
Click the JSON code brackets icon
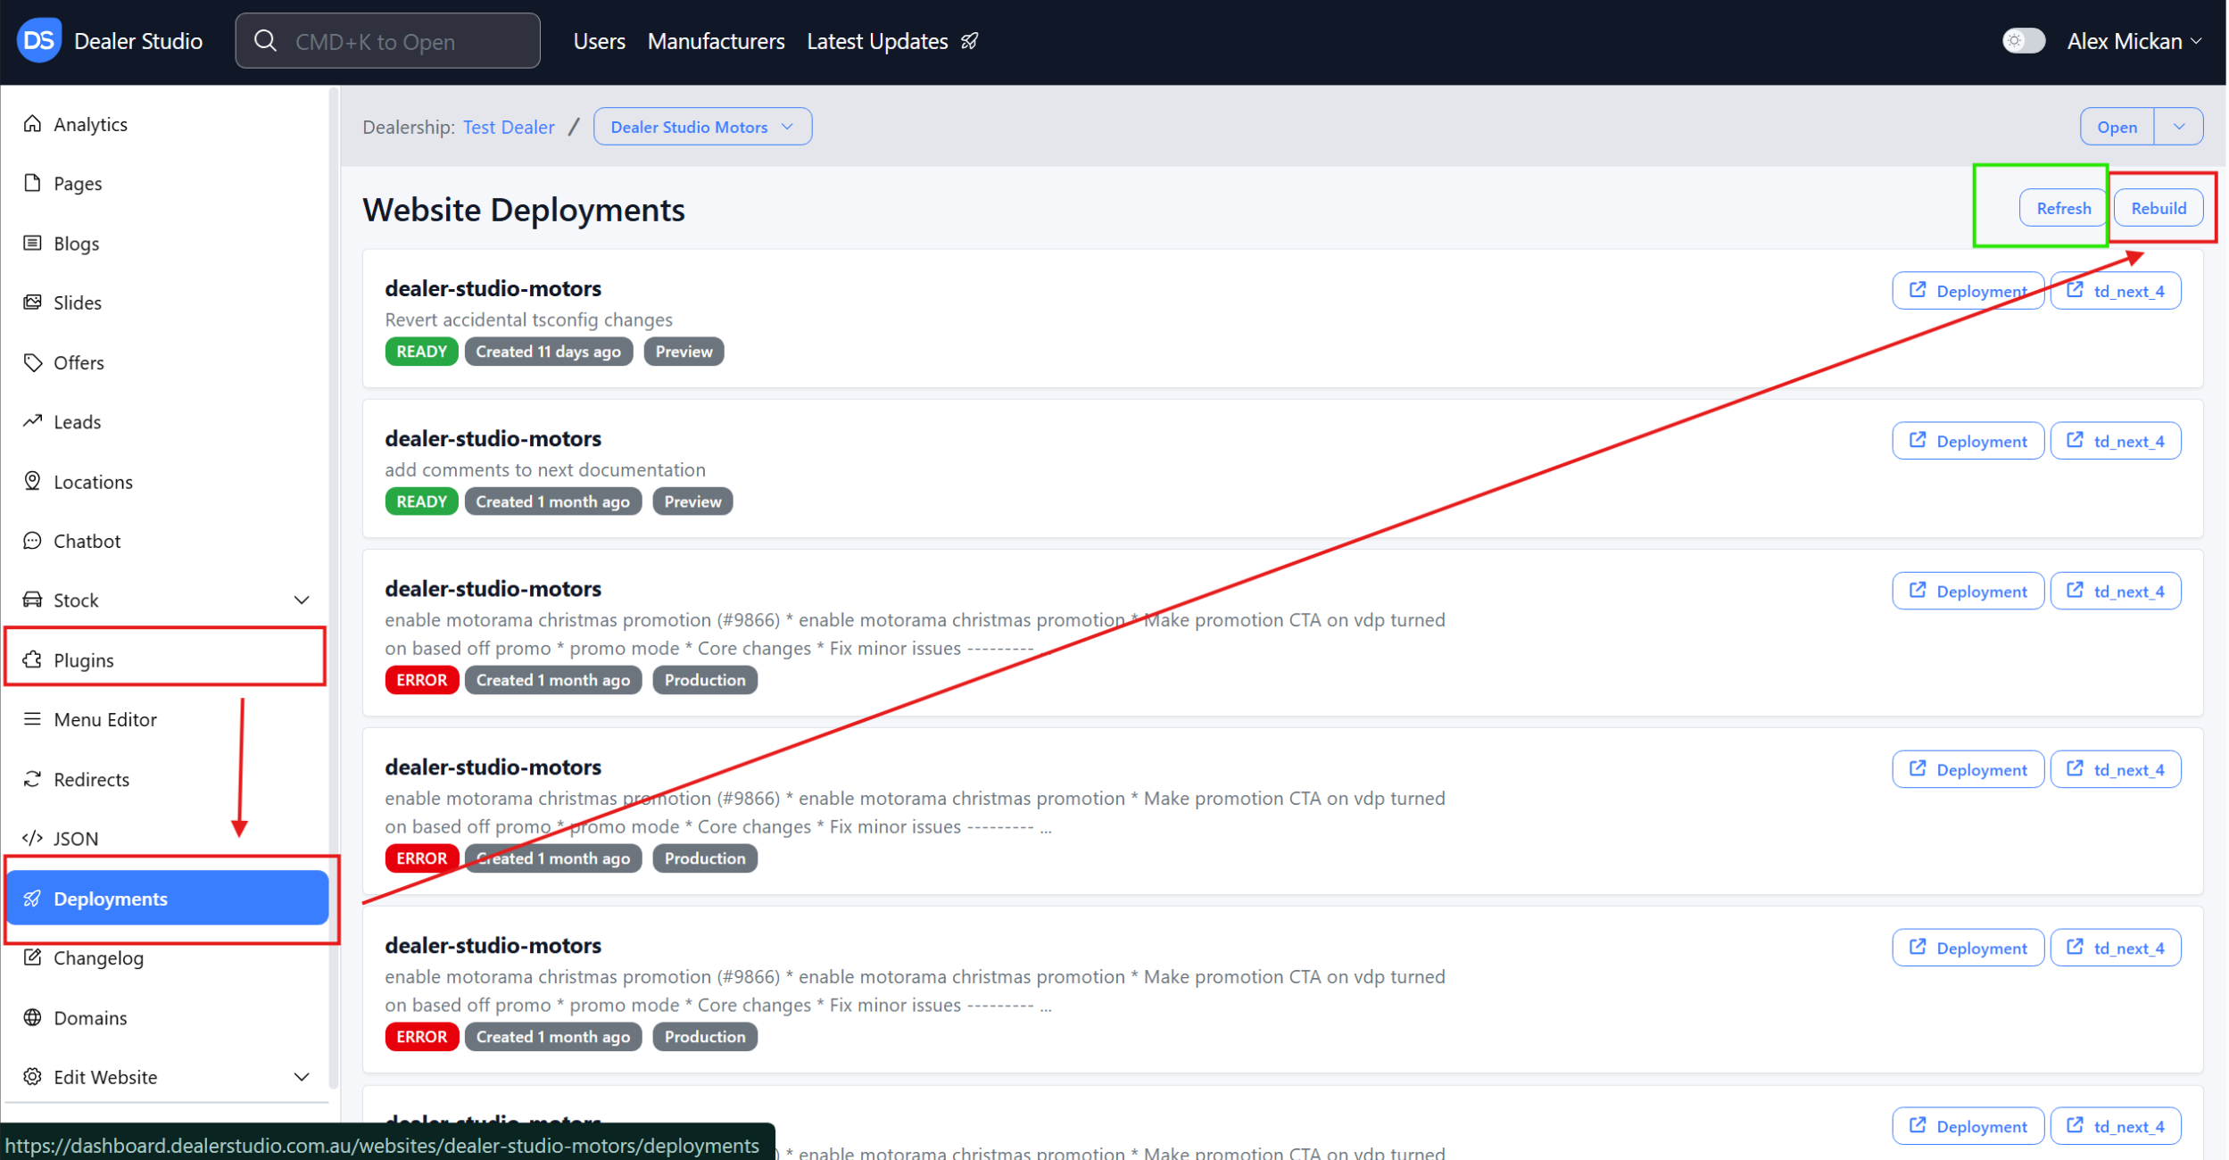(x=32, y=838)
